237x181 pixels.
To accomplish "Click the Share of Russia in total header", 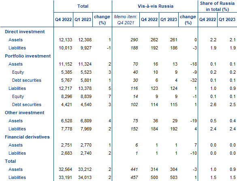I will (217, 6).
